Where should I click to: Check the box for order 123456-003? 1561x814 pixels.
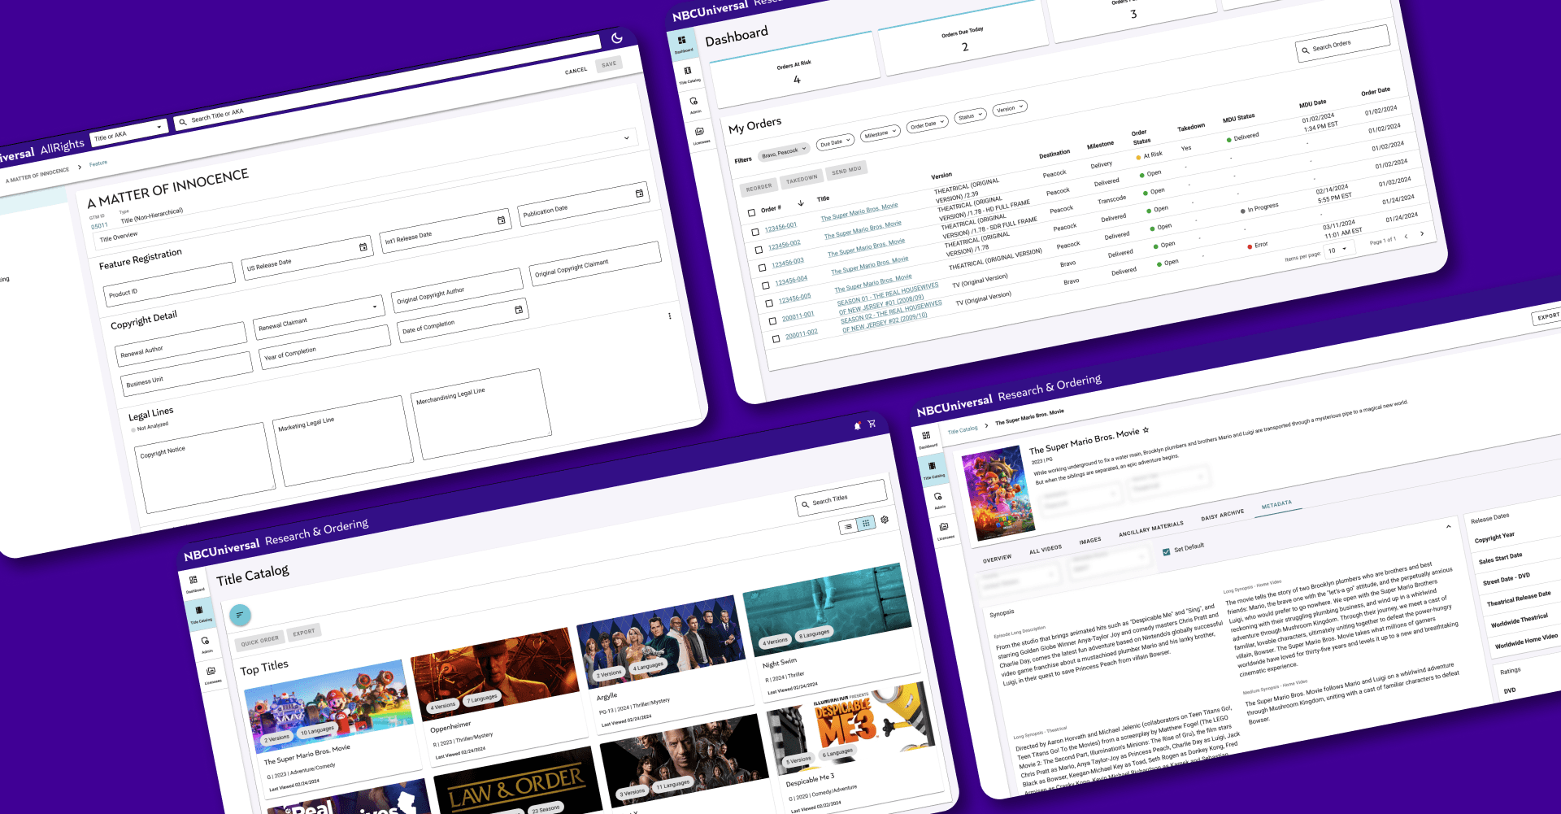(x=762, y=268)
